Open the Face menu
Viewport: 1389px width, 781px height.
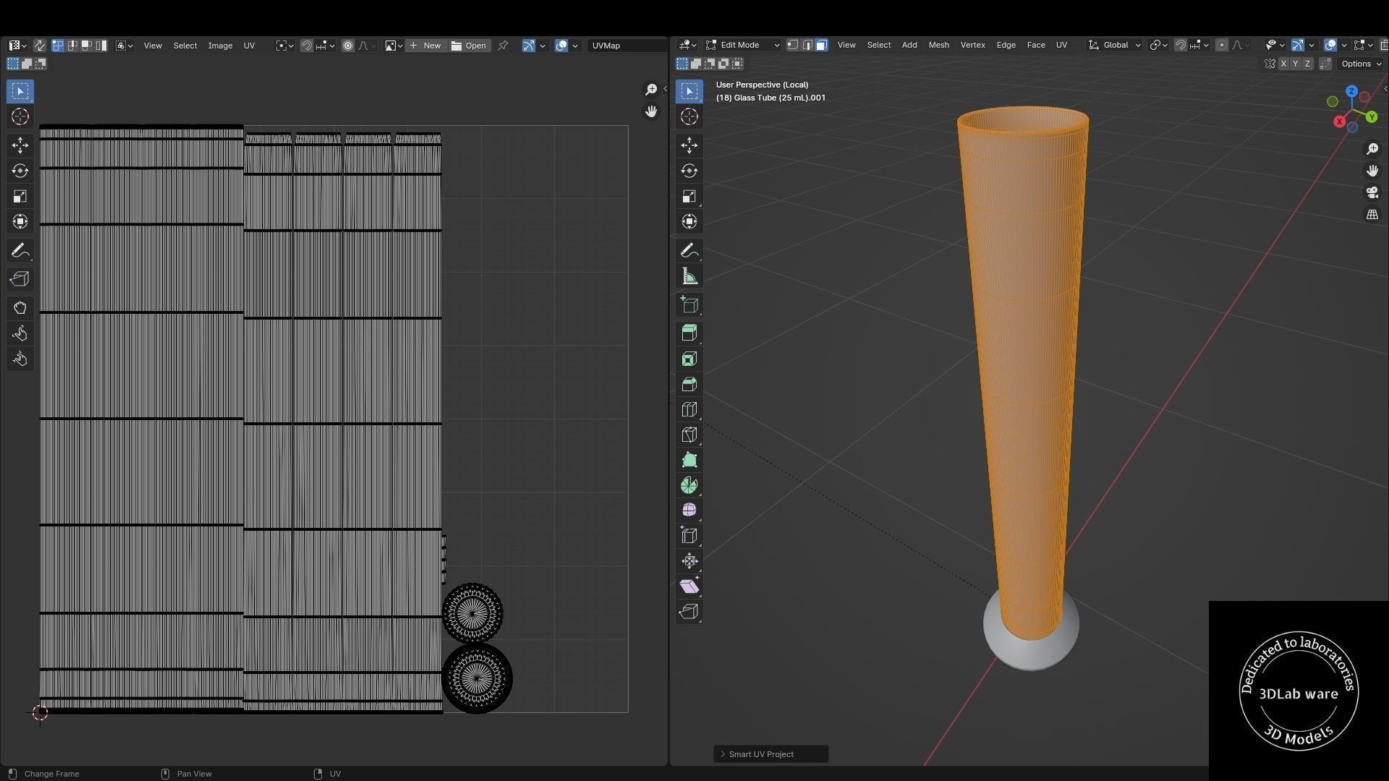click(1035, 45)
